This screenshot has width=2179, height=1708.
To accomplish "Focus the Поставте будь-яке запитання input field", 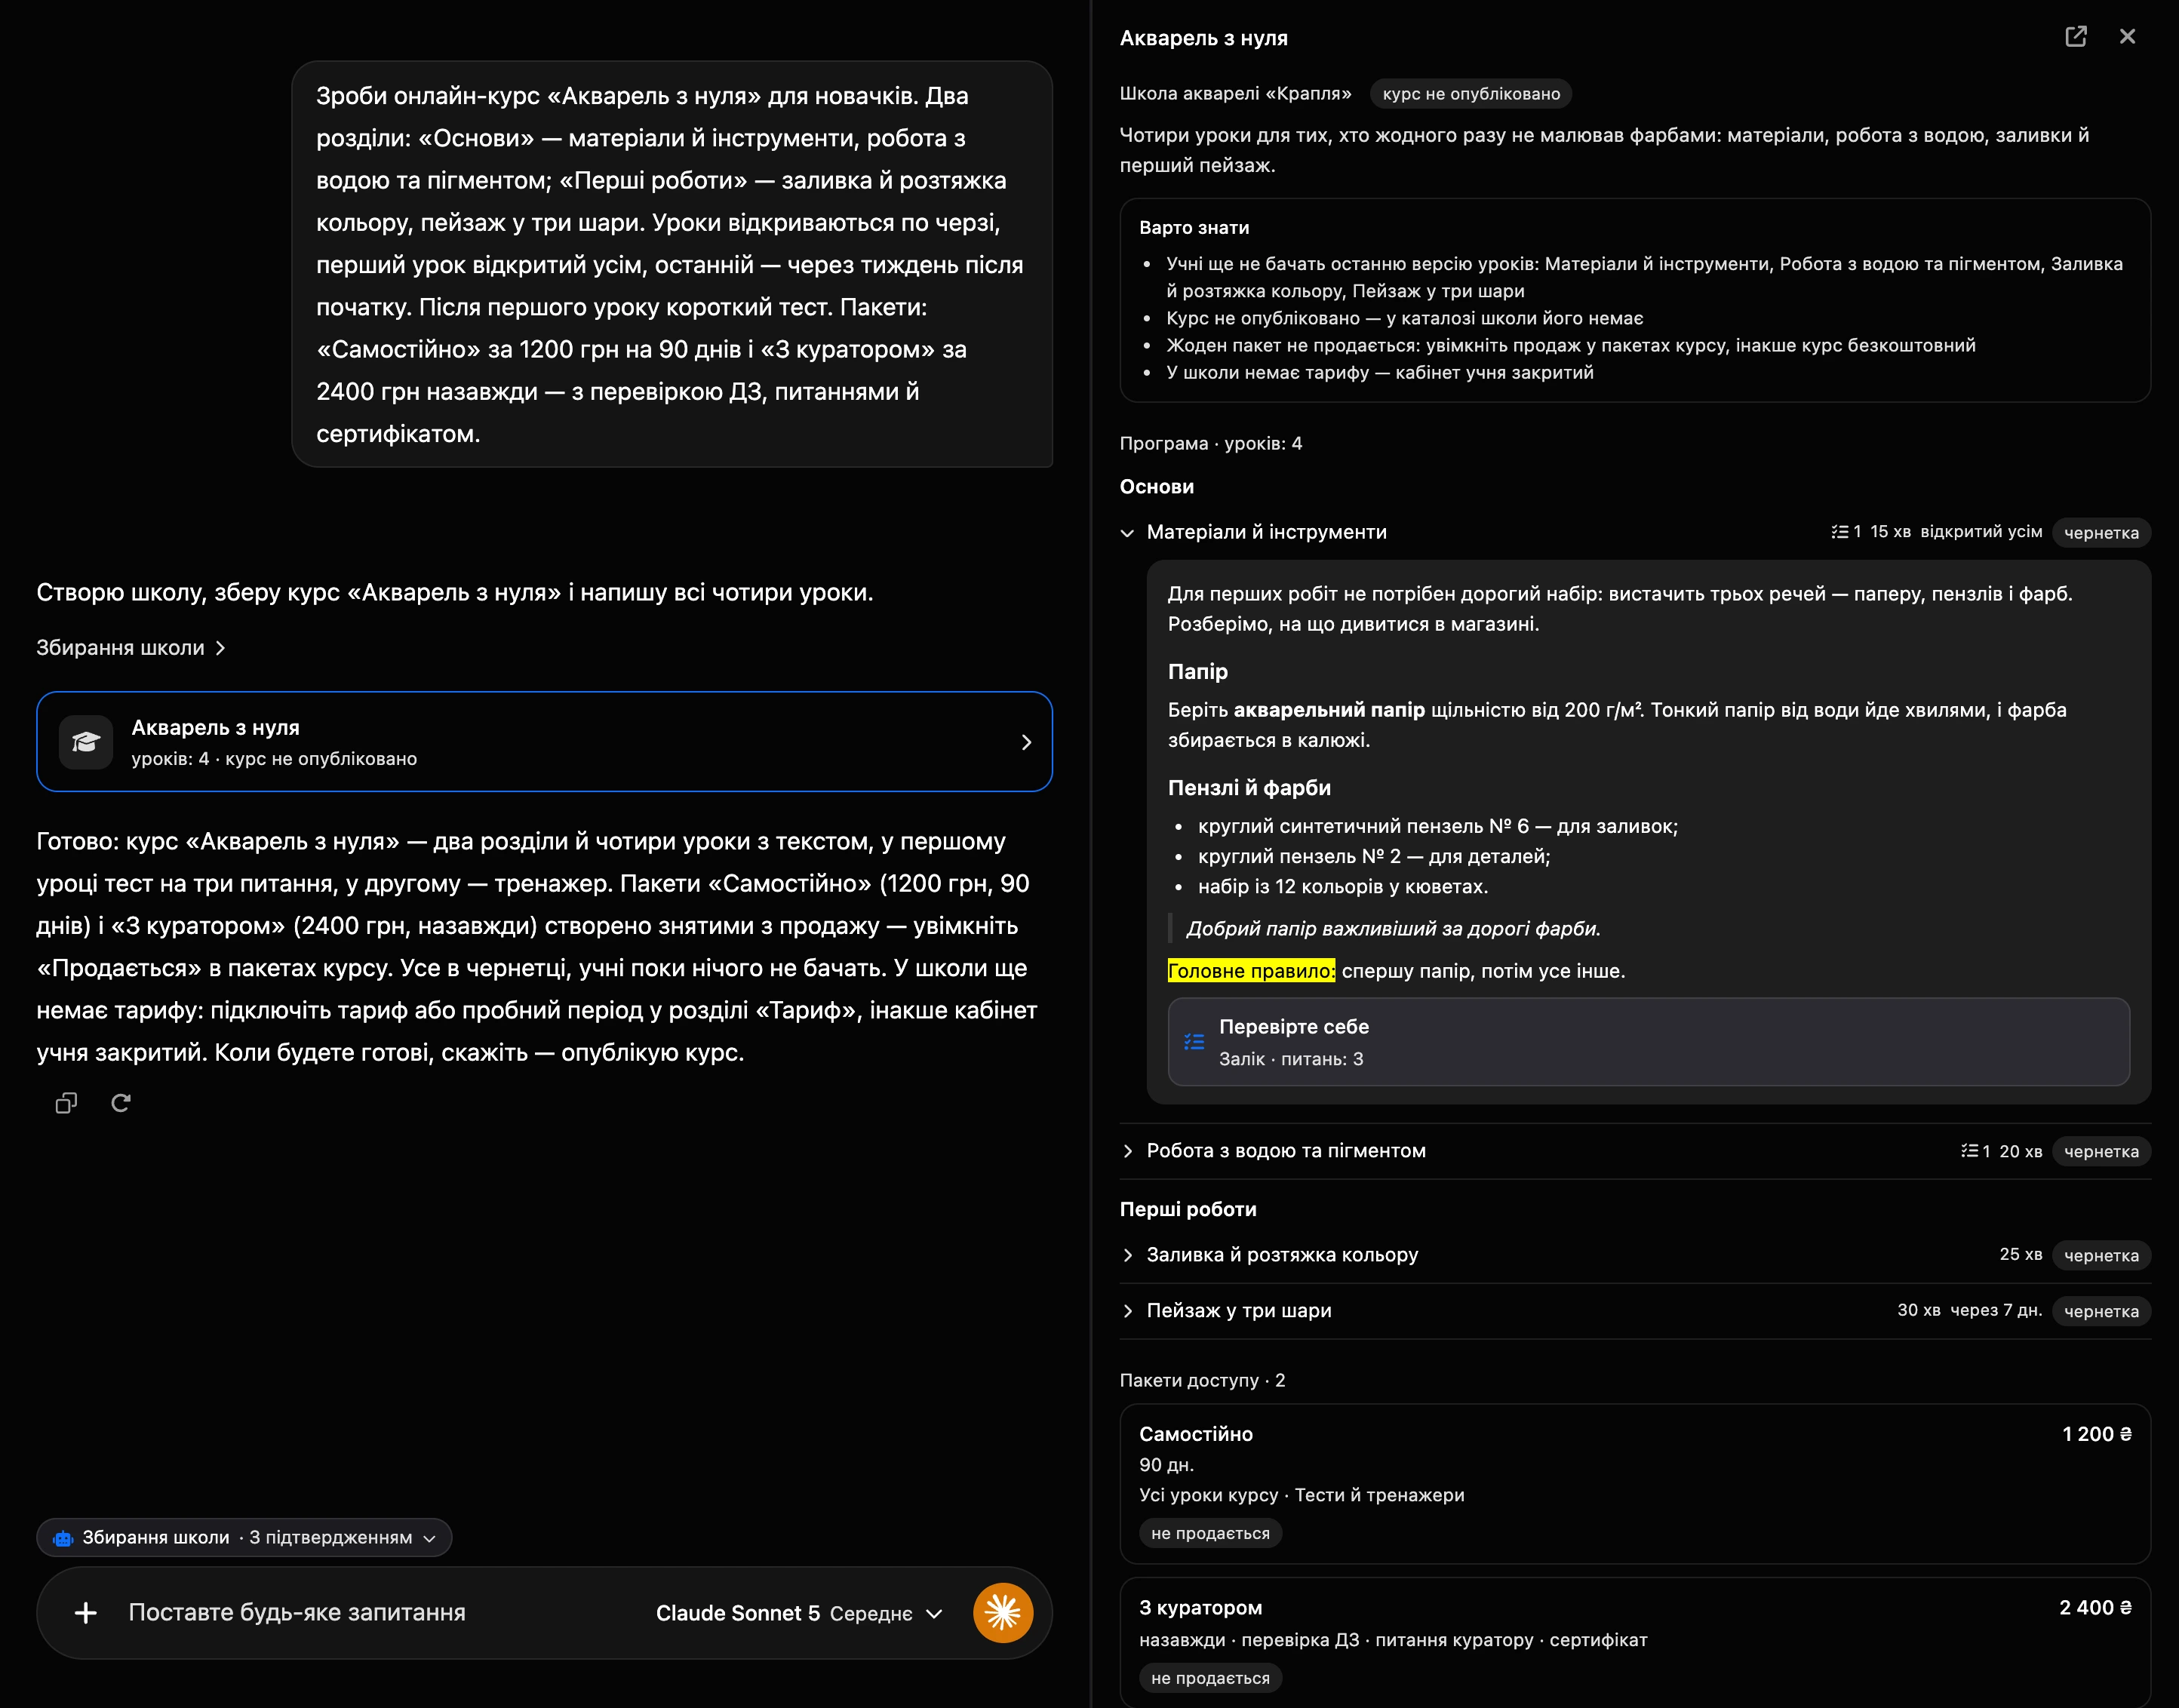I will tap(380, 1613).
